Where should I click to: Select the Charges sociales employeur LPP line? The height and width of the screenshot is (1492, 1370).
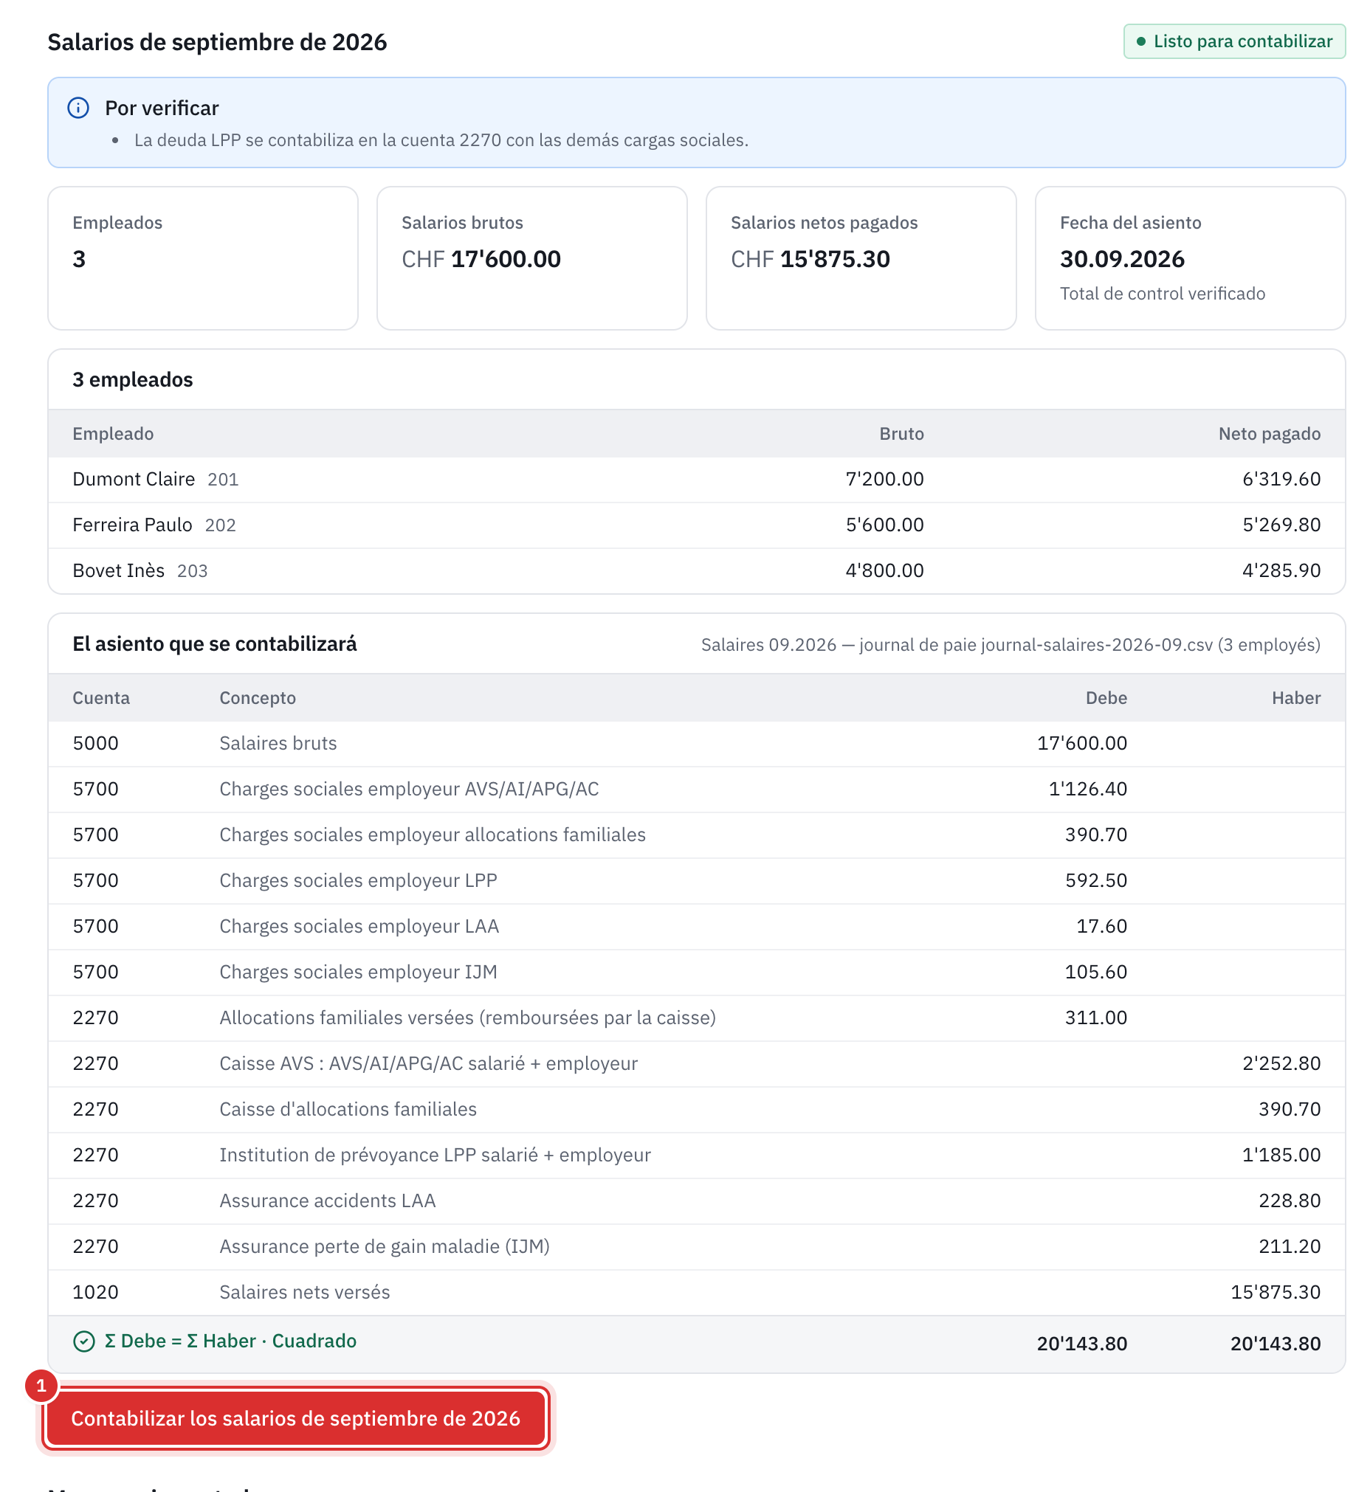pyautogui.click(x=696, y=880)
